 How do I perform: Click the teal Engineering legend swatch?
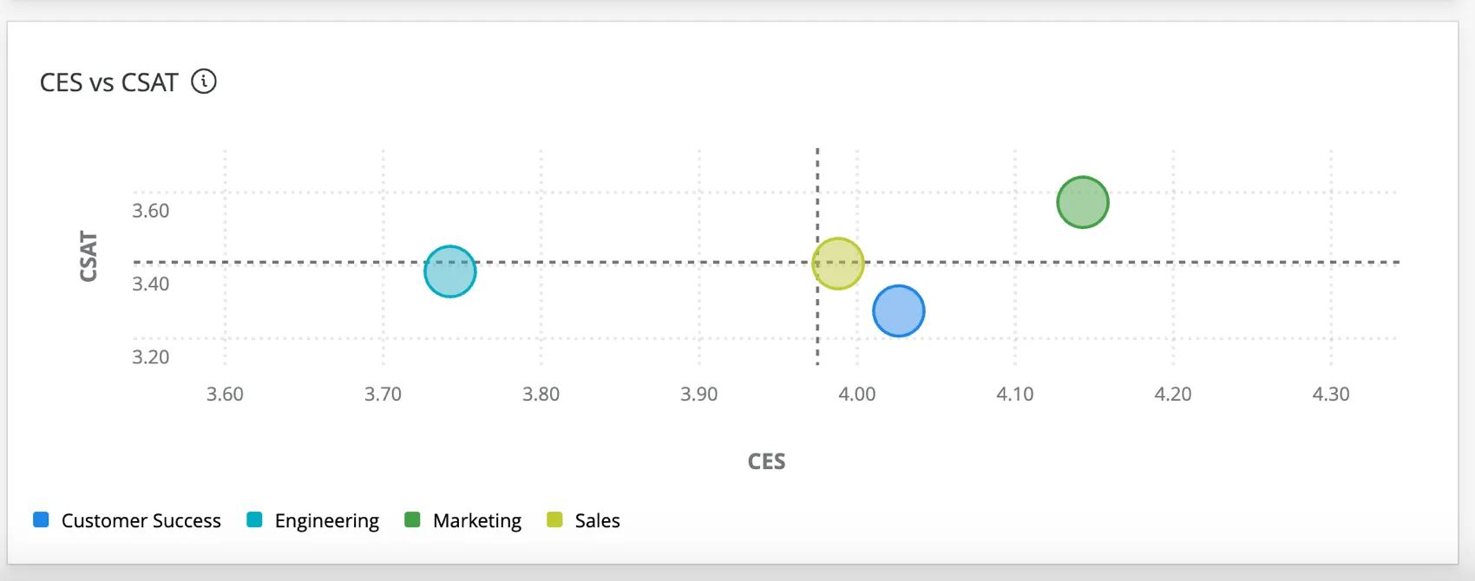[254, 520]
